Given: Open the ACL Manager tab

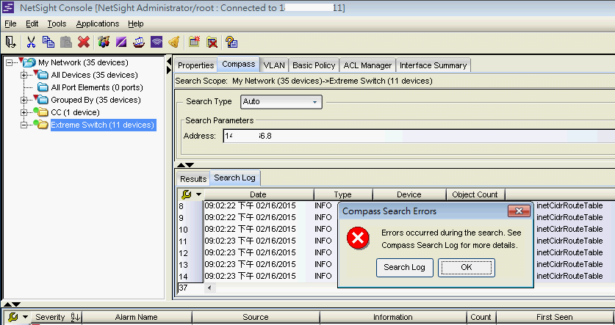Looking at the screenshot, I should click(x=367, y=65).
